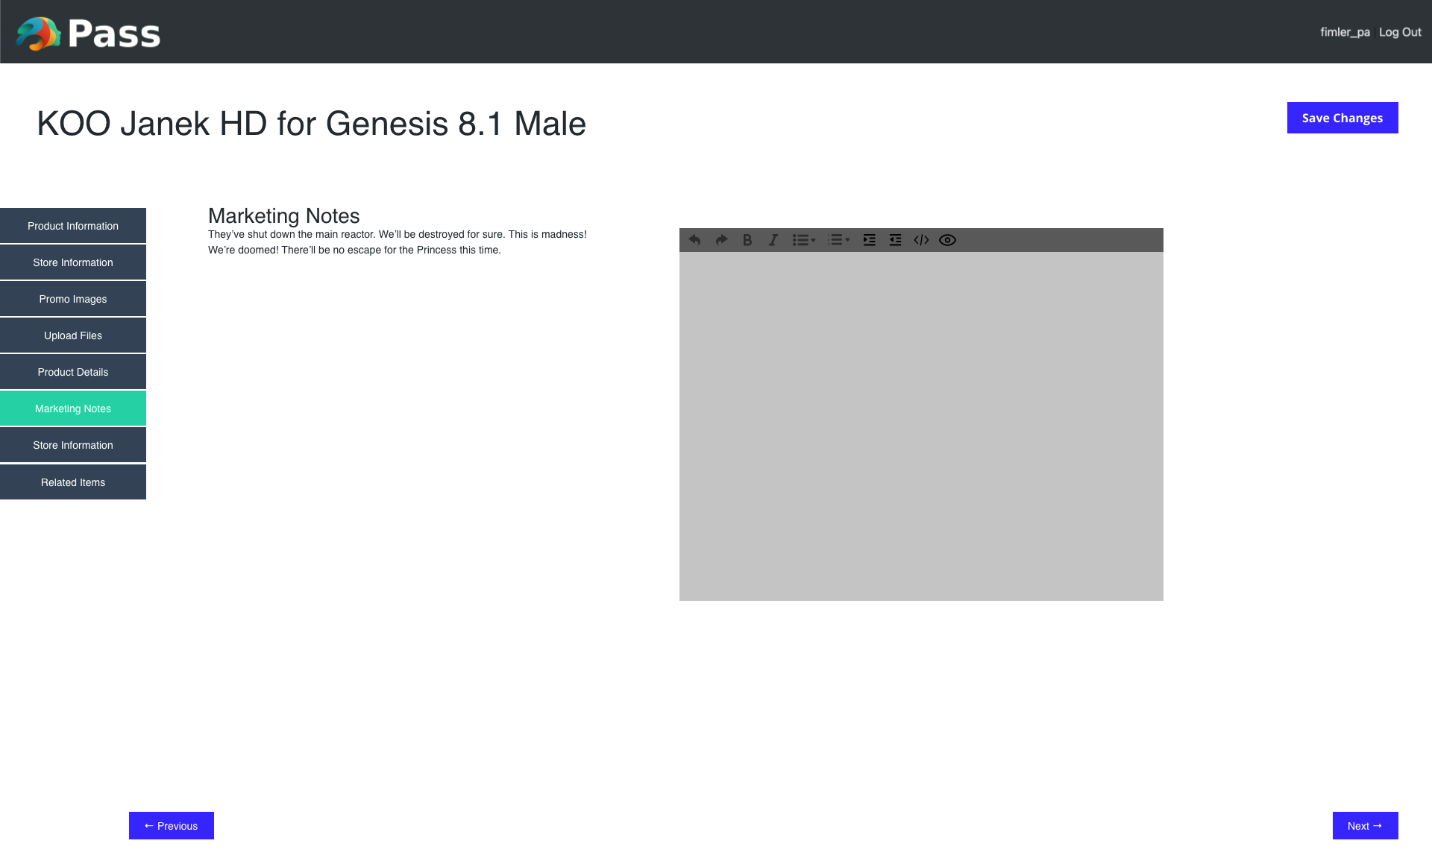Click the Pass logo in header
1432x864 pixels.
[x=88, y=34]
